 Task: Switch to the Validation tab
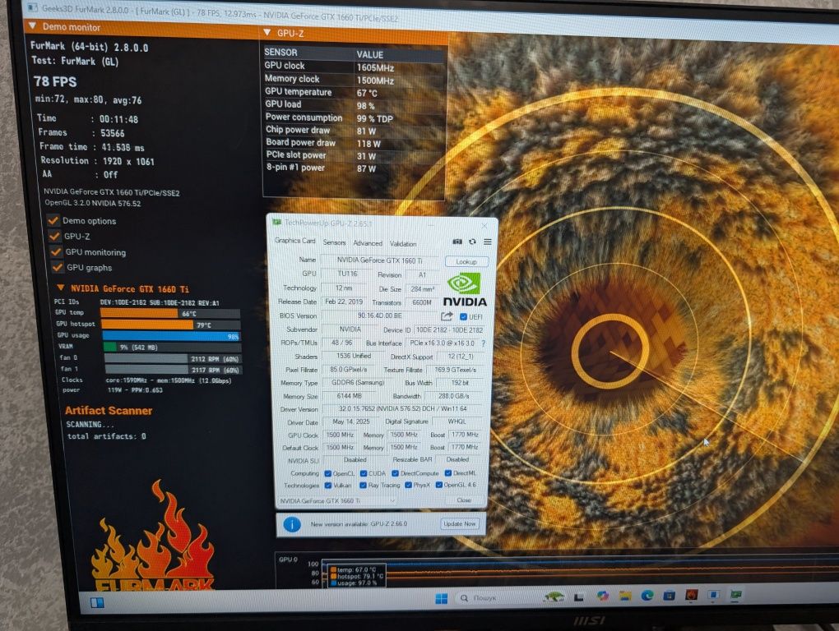[x=403, y=244]
